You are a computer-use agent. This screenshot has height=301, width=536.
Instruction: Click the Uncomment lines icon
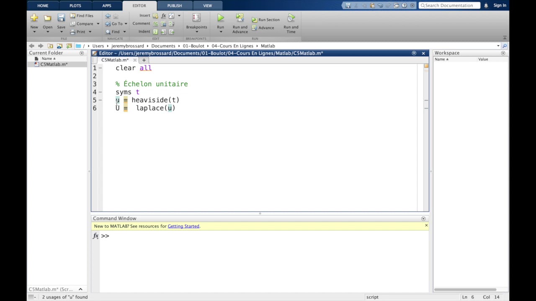pyautogui.click(x=163, y=24)
